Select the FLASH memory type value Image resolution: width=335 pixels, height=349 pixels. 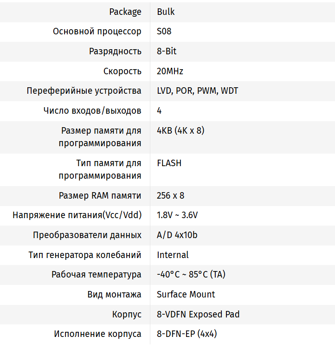(x=169, y=163)
